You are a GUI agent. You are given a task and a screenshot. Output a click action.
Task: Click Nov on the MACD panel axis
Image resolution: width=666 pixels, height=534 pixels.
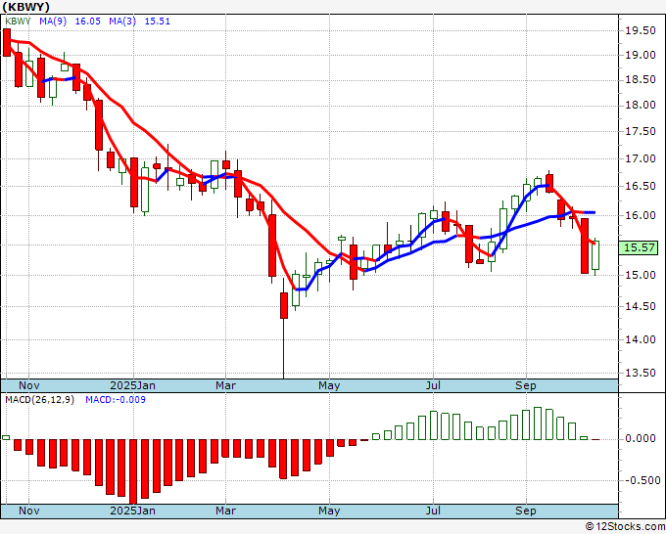click(x=28, y=511)
